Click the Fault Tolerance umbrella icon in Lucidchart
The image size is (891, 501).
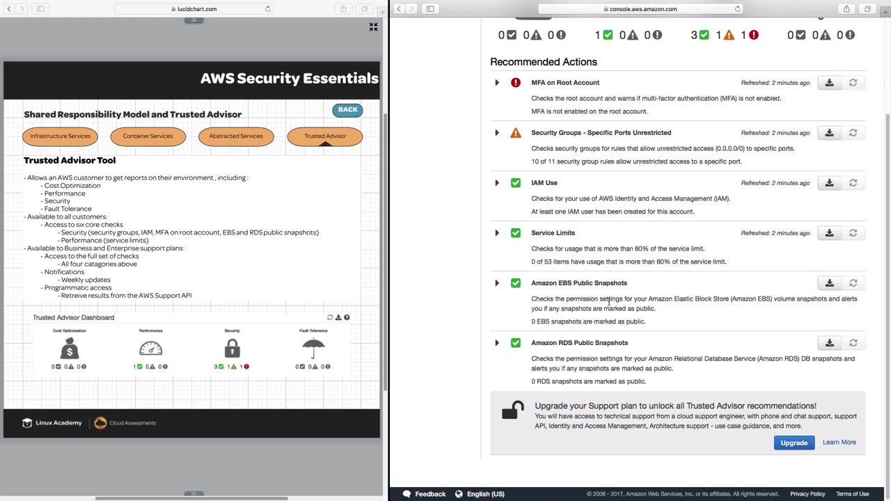[313, 348]
